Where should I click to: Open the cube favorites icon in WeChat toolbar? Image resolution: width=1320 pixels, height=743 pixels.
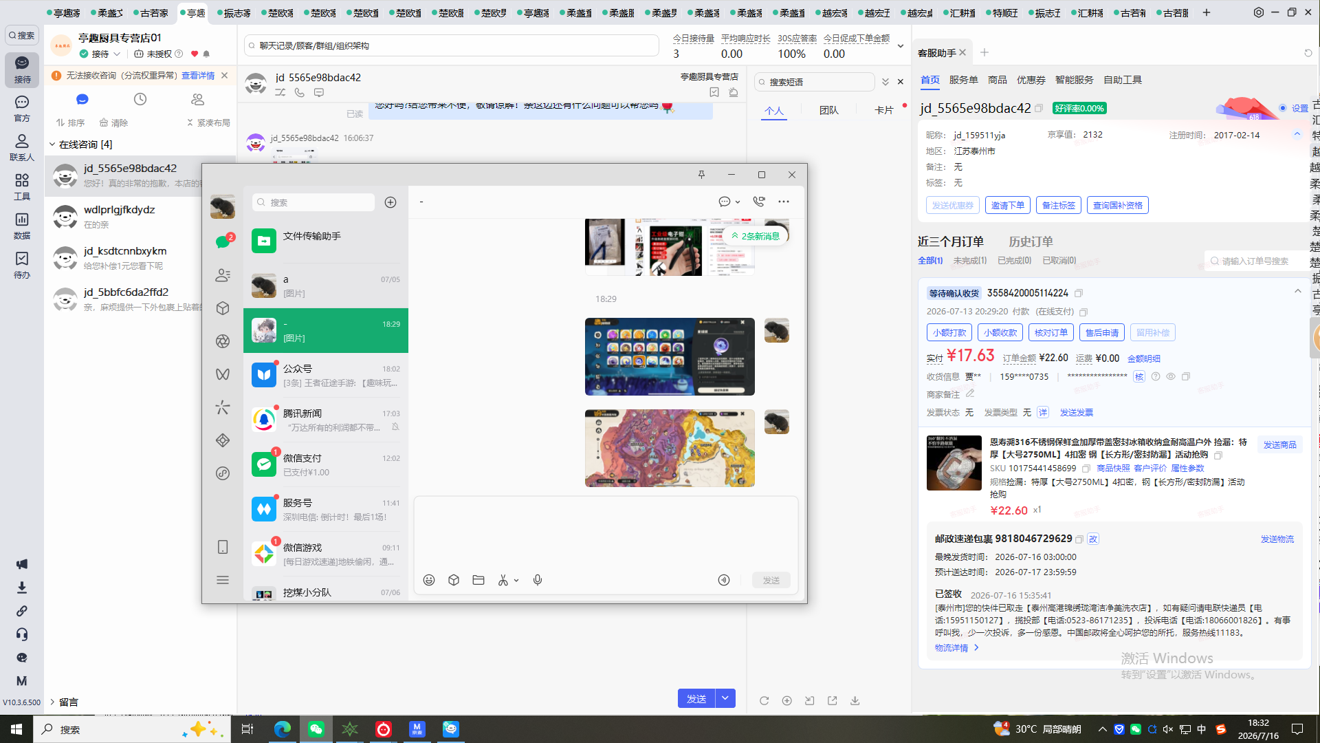[454, 580]
